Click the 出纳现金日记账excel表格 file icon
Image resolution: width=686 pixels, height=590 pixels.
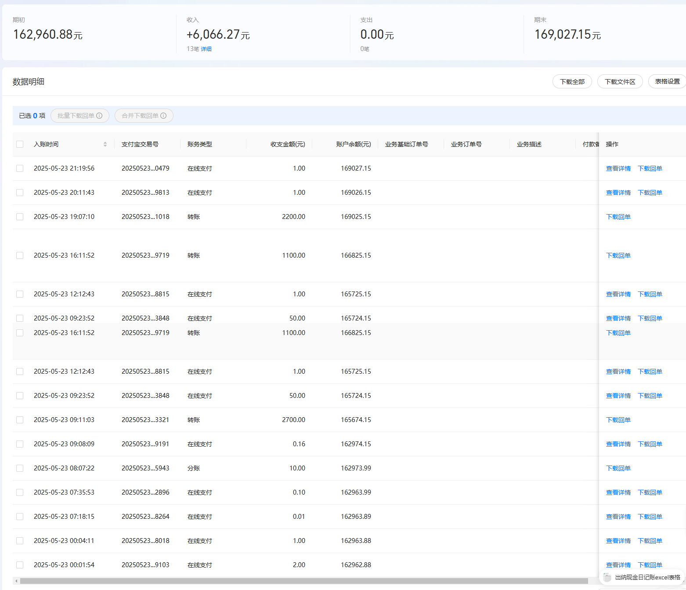[x=607, y=577]
